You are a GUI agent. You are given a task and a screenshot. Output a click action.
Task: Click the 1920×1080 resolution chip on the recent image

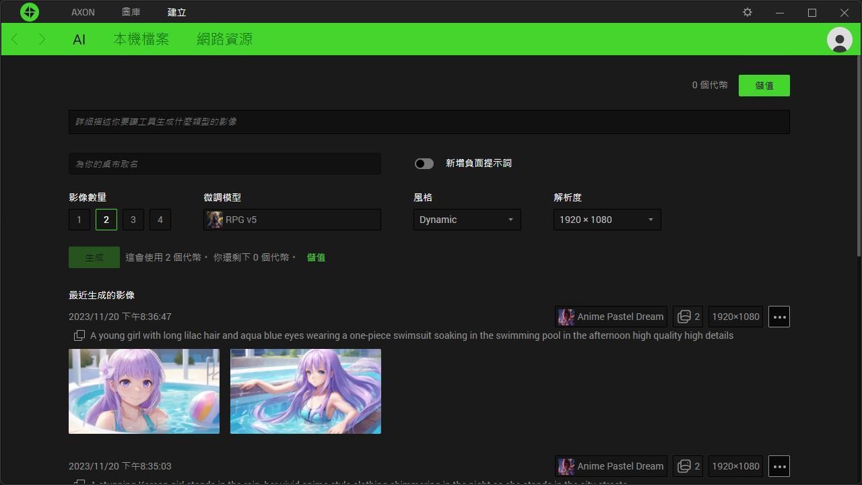735,317
